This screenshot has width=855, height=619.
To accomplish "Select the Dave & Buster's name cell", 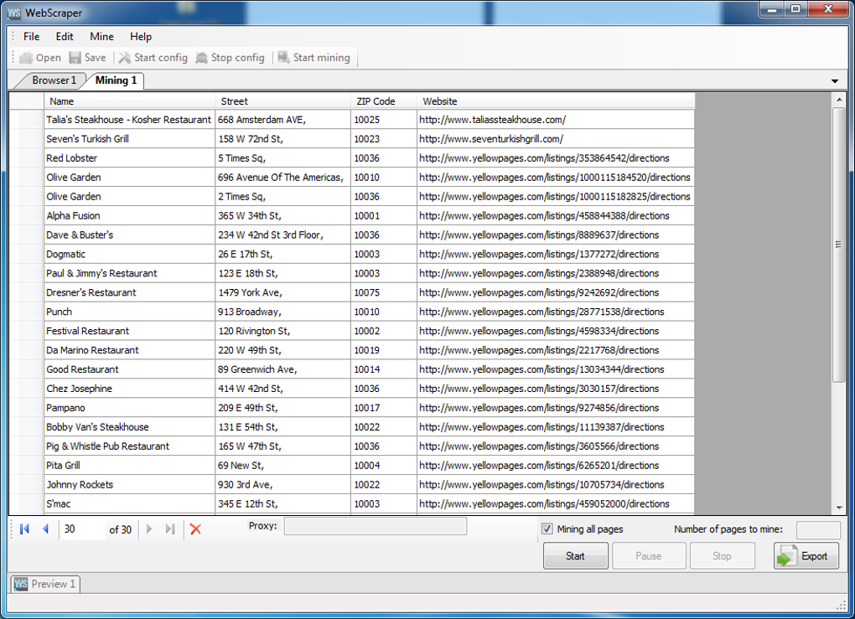I will [129, 235].
